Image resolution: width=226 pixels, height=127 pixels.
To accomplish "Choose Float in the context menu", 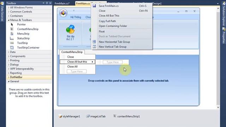I will (121, 31).
